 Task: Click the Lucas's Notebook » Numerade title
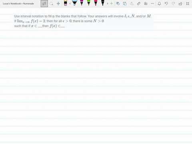(x=18, y=4)
